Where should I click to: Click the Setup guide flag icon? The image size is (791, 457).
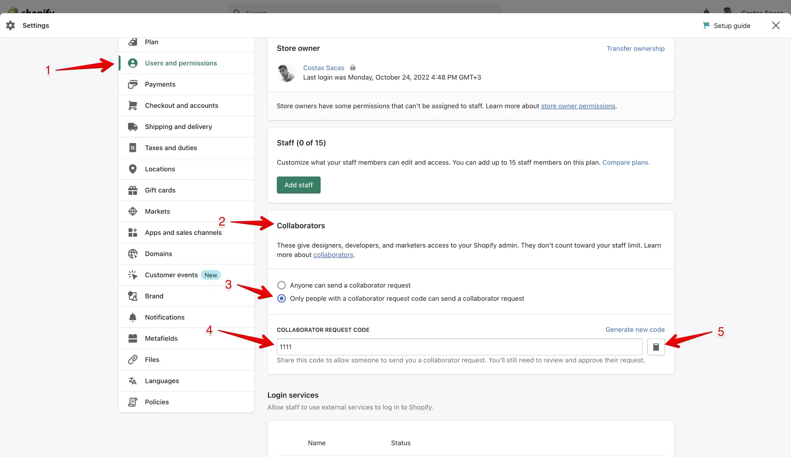click(x=706, y=26)
